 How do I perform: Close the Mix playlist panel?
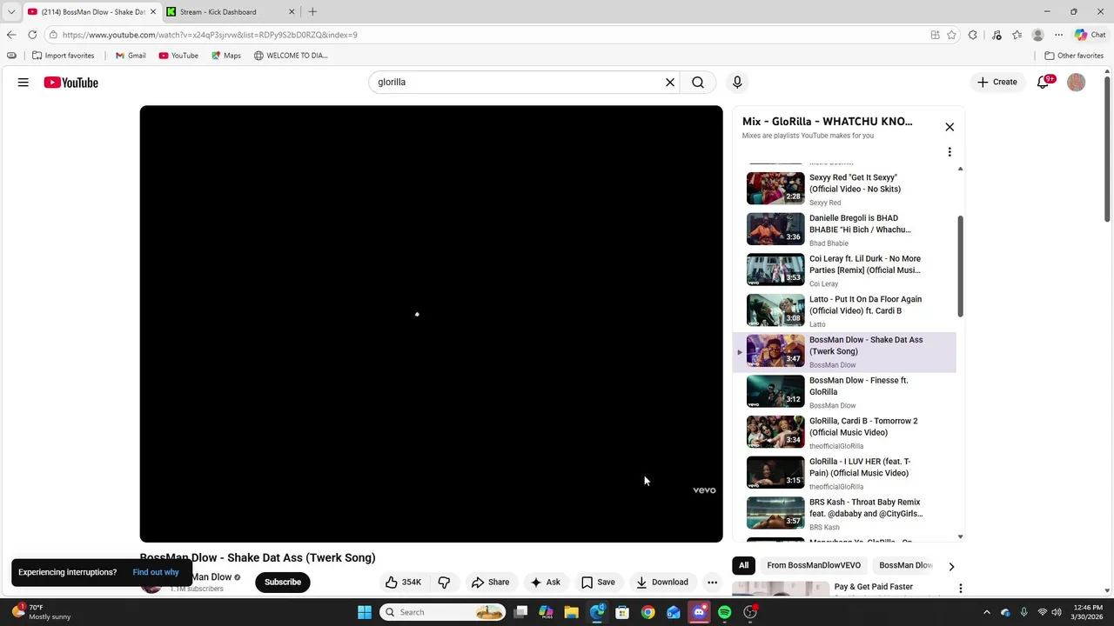pyautogui.click(x=950, y=127)
